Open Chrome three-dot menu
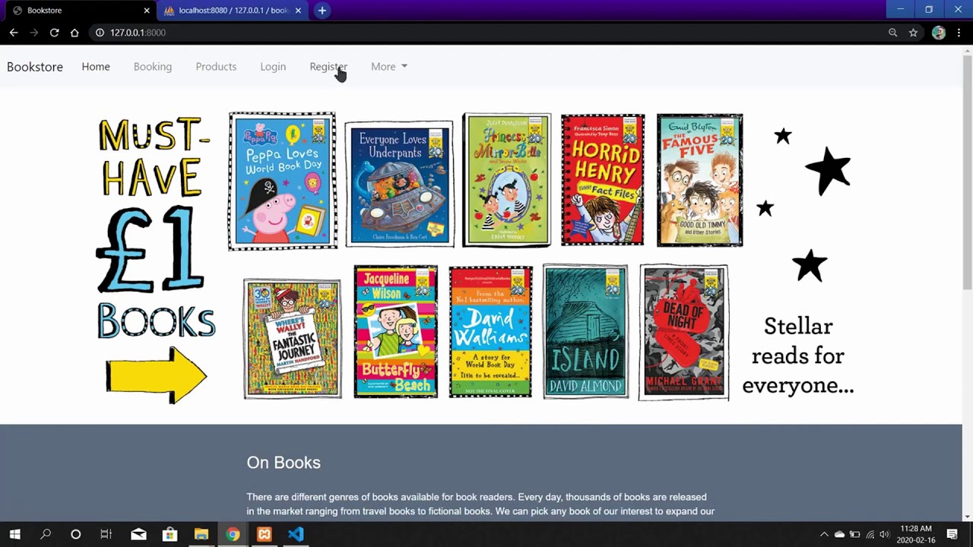The image size is (973, 547). click(x=959, y=33)
